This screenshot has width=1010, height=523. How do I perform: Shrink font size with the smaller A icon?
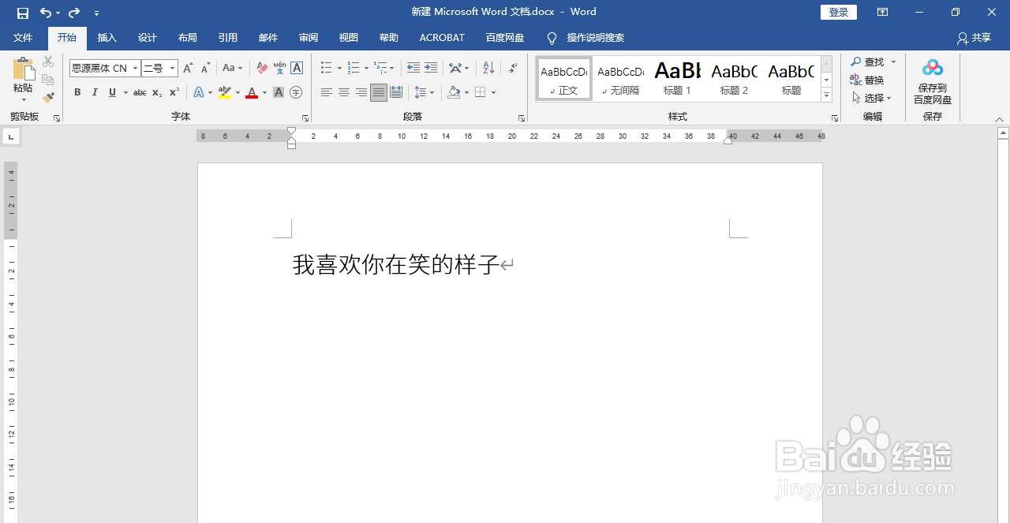coord(205,69)
